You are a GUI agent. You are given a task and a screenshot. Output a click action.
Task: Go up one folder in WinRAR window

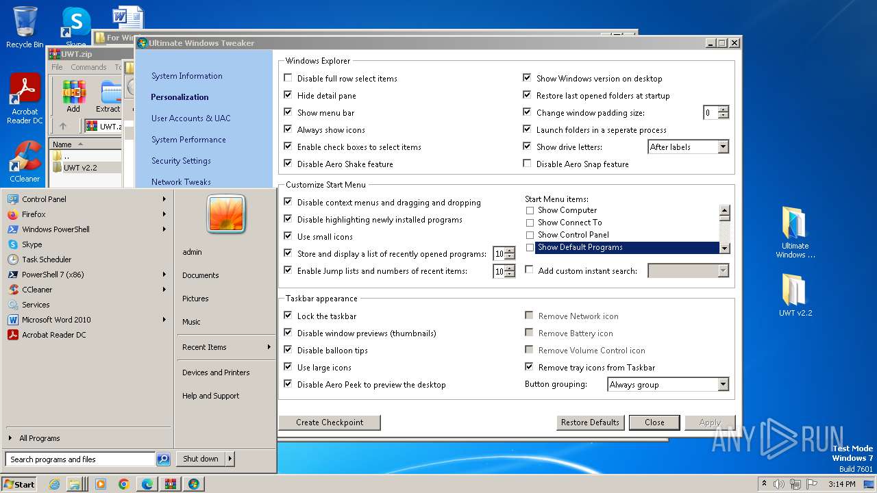pos(63,126)
